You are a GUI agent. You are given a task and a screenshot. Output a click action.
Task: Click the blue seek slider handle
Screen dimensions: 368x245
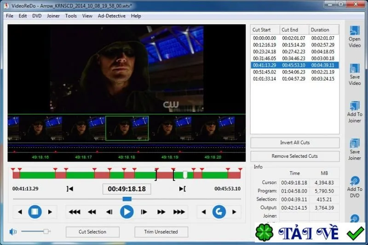(127, 199)
